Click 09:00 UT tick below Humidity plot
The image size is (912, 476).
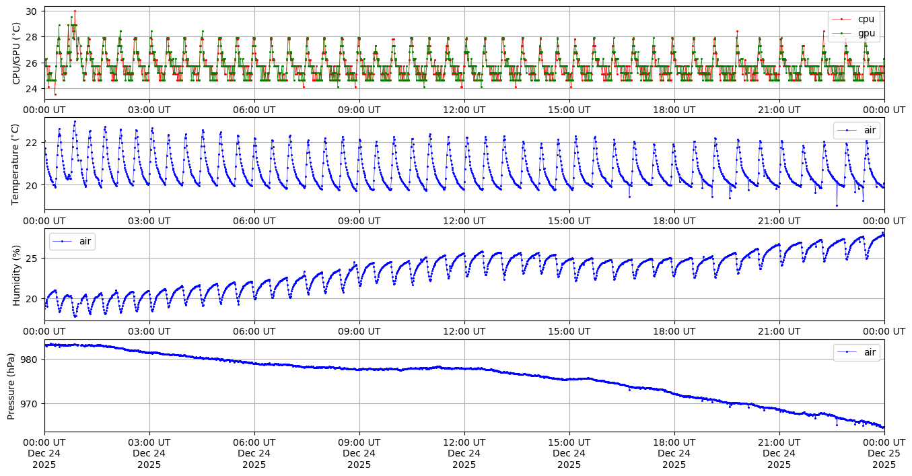click(359, 332)
